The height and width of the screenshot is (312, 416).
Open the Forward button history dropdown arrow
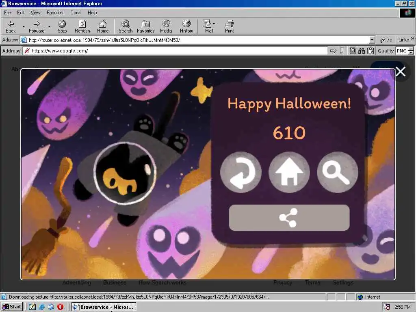[x=49, y=27]
